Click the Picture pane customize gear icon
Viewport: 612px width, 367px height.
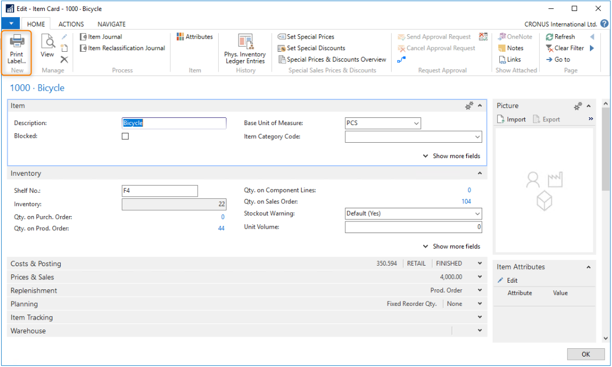tap(578, 106)
